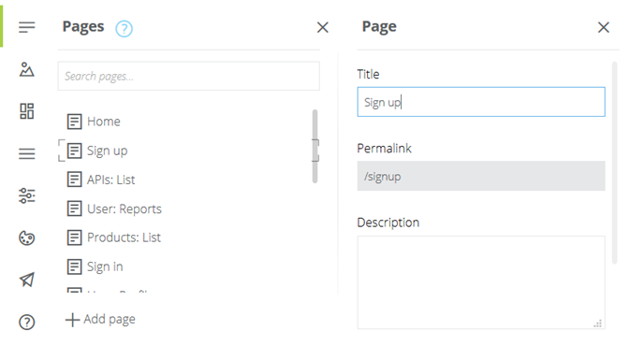This screenshot has width=630, height=345.
Task: Click the blue help icon next to Pages
Action: (125, 28)
